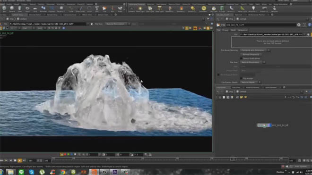Add a Geometry Light from the shelf
The height and width of the screenshot is (175, 312).
(170, 9)
